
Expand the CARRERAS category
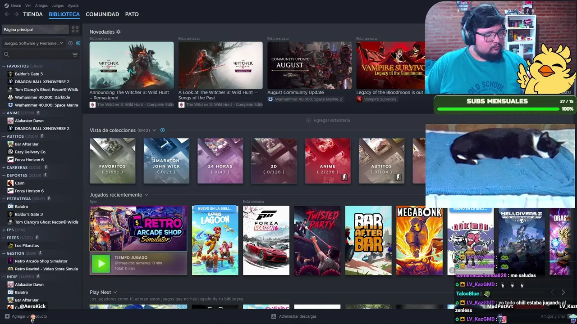tap(4, 167)
